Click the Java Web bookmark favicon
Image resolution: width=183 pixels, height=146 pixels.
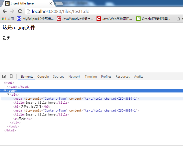coord(99,19)
